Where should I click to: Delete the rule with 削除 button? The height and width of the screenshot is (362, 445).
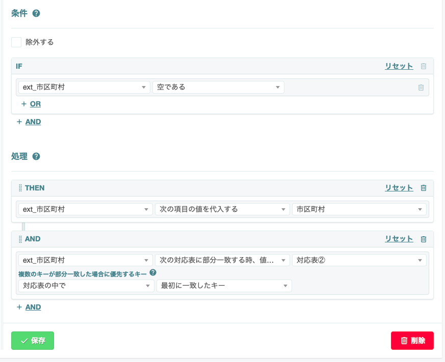(412, 341)
